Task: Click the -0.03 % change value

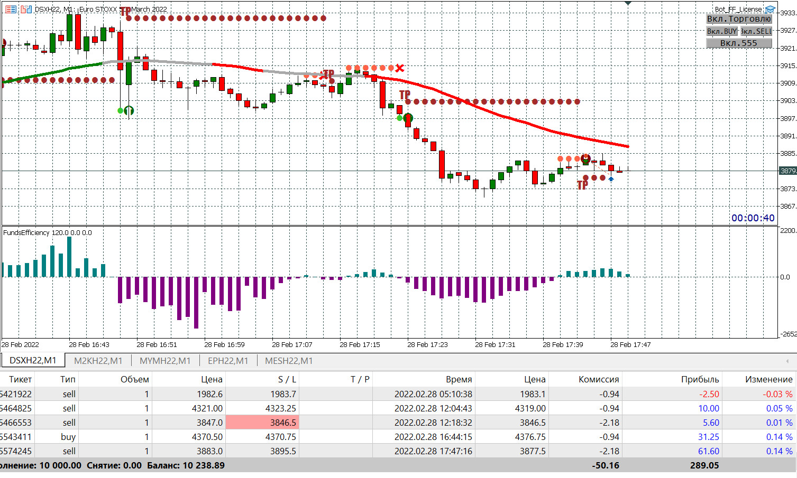Action: [778, 394]
